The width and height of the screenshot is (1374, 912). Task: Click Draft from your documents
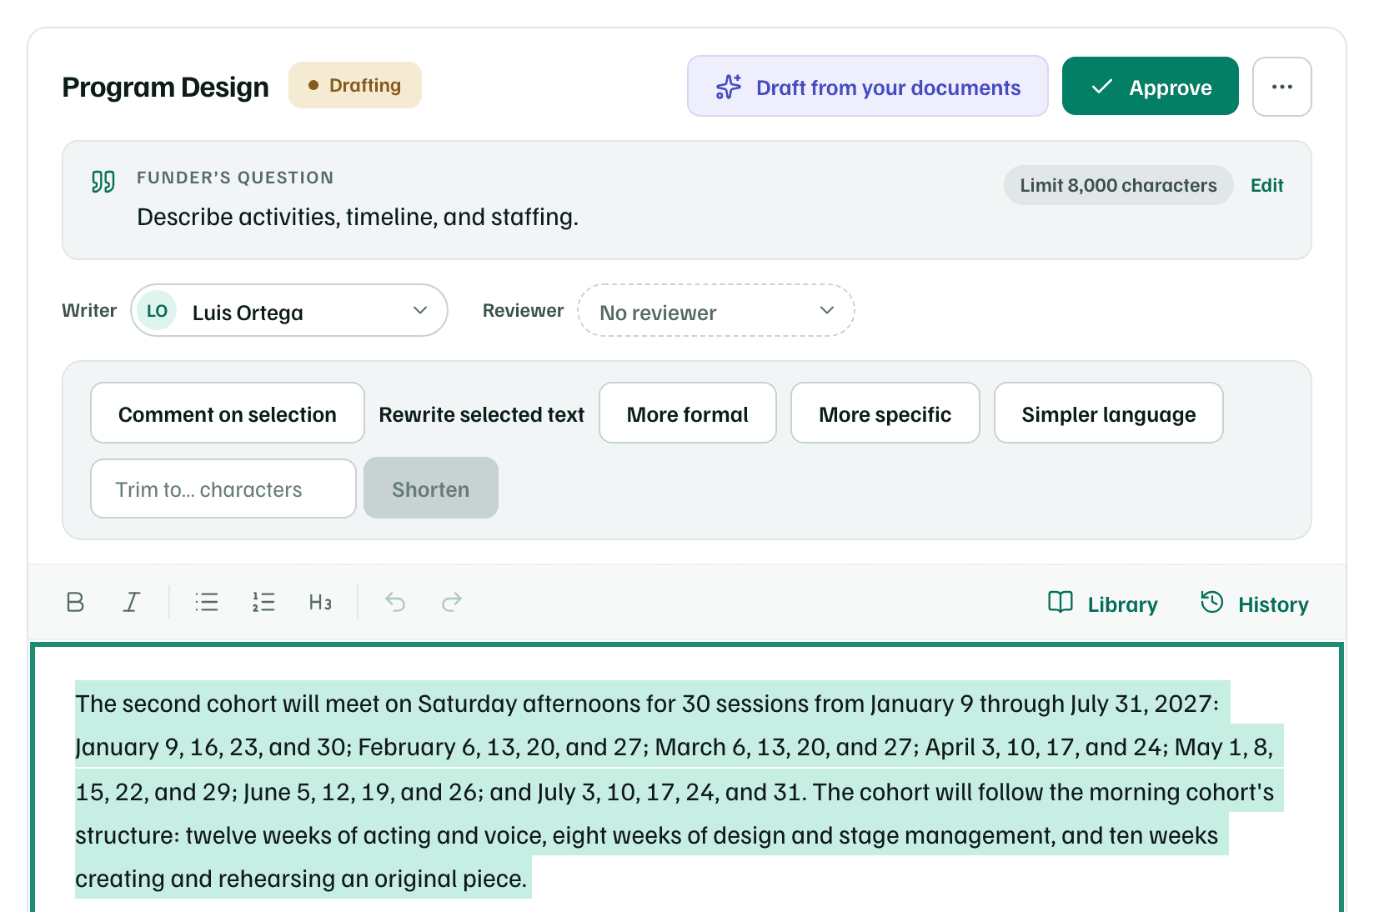click(x=867, y=87)
